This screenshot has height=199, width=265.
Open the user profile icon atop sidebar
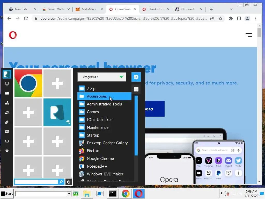pos(7,74)
